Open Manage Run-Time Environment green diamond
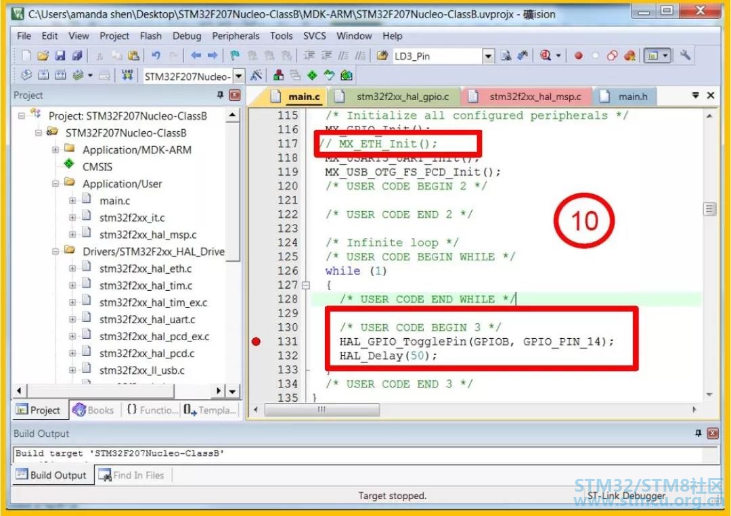Screen dimensions: 731x516 coord(312,75)
